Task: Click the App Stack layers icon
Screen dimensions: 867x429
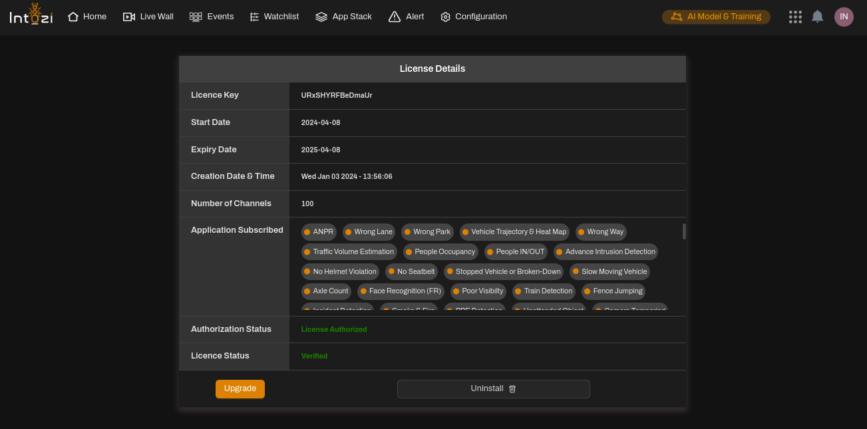Action: (321, 17)
